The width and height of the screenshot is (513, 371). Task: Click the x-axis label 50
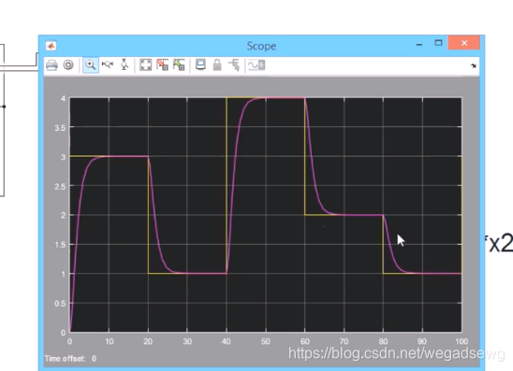point(266,342)
